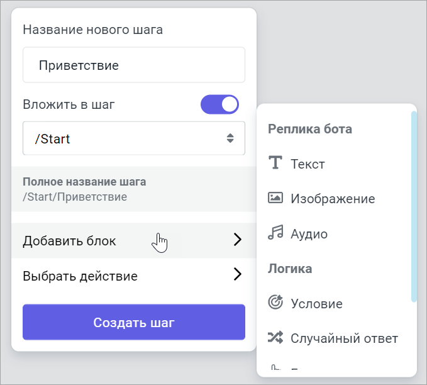Click the step name field "Приветствие"
The width and height of the screenshot is (427, 385).
(133, 65)
